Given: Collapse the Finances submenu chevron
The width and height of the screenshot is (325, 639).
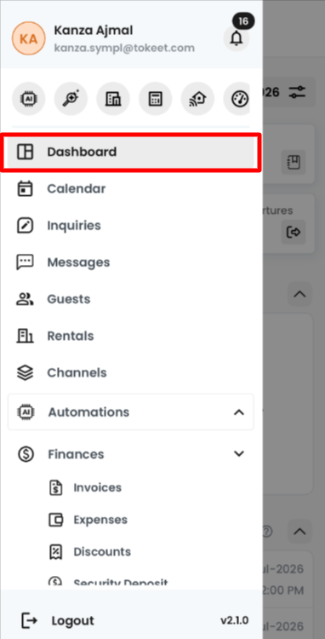Looking at the screenshot, I should tap(239, 453).
